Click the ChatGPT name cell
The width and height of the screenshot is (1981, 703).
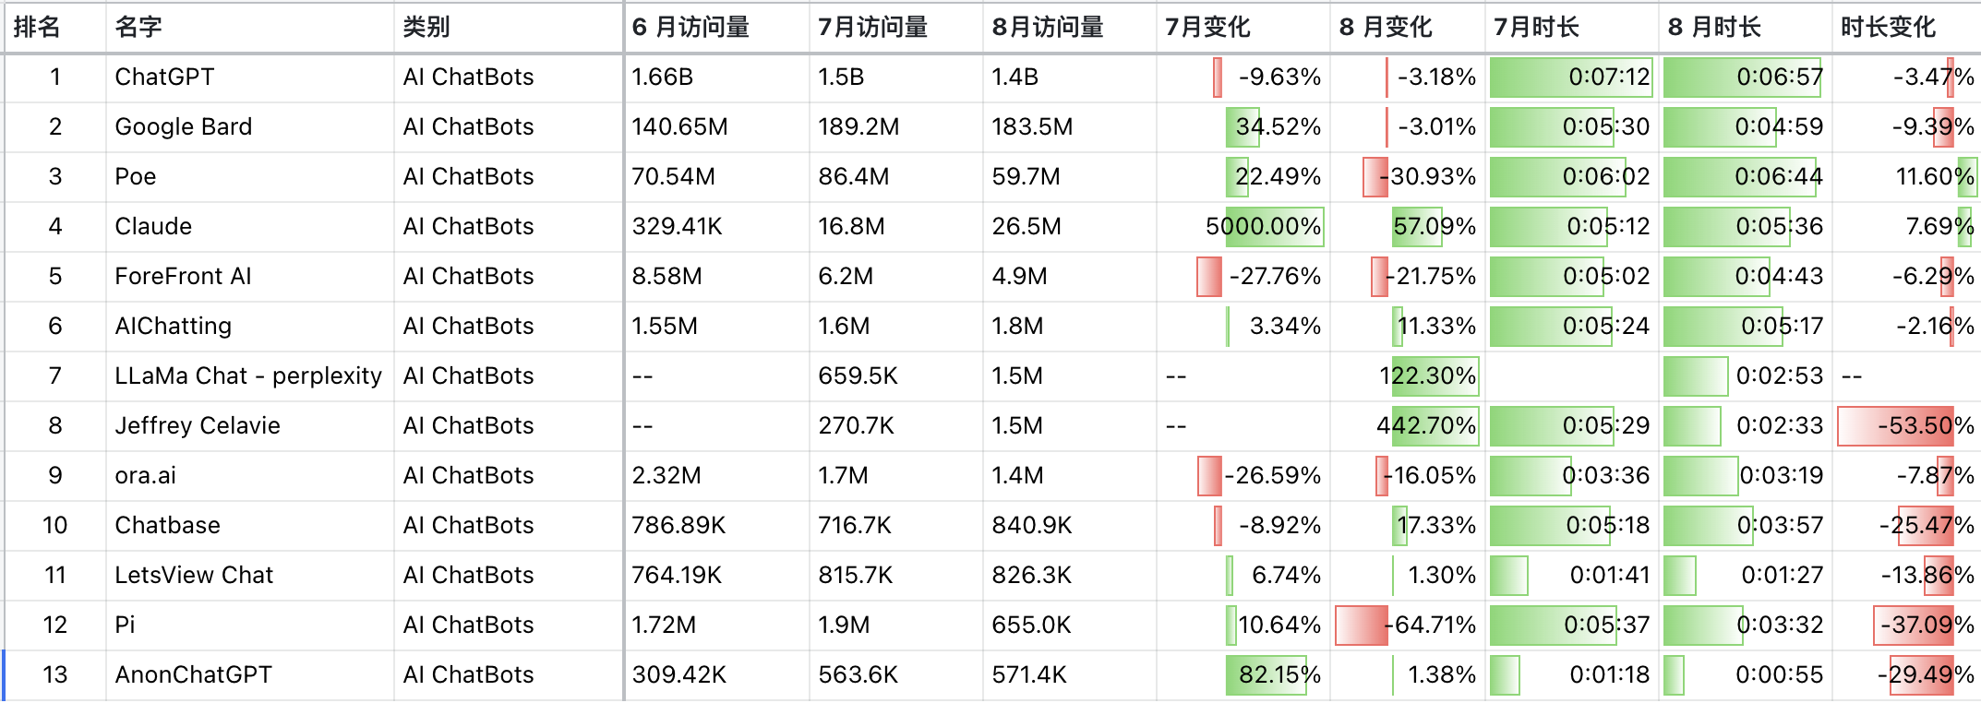pos(250,77)
